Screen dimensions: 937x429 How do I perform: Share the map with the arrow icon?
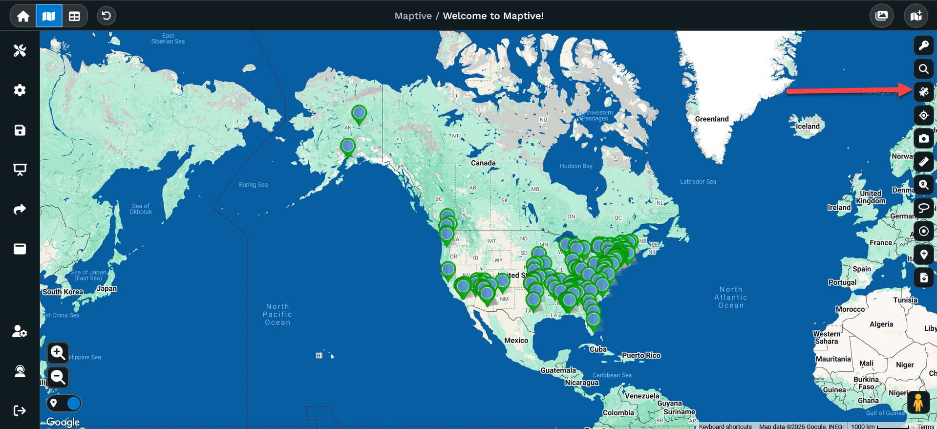pyautogui.click(x=20, y=210)
